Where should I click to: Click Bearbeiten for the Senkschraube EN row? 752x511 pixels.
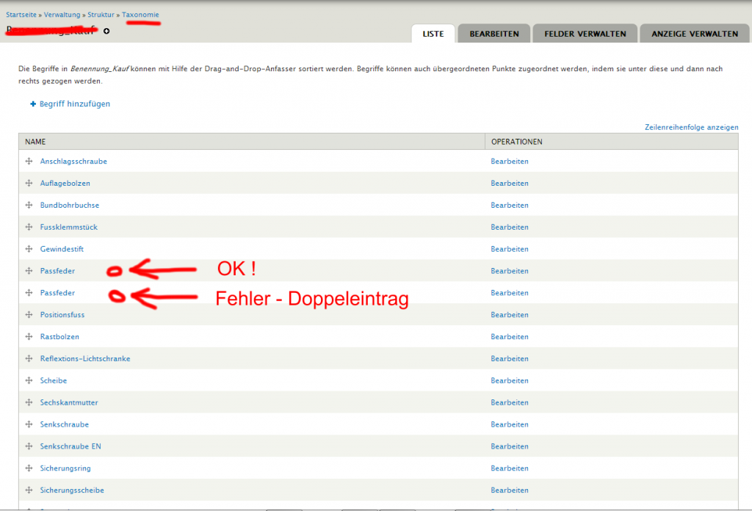pos(510,446)
